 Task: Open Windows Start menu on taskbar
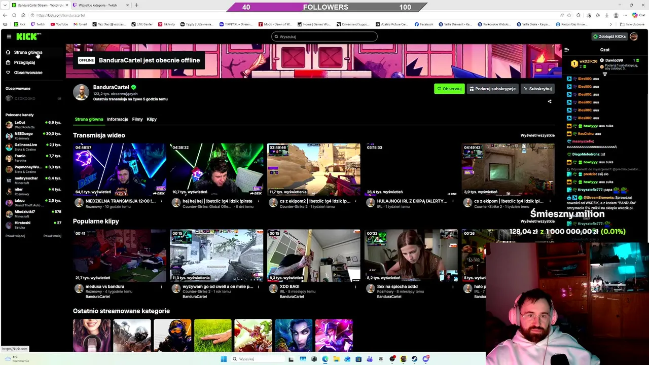click(224, 359)
